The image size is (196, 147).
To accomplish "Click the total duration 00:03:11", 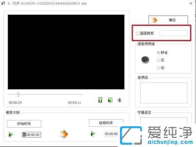I will pyautogui.click(x=74, y=103).
